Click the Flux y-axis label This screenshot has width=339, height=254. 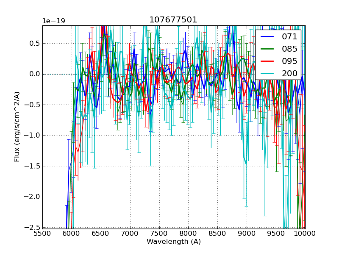[17, 127]
